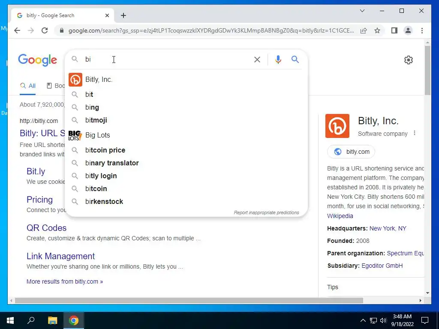Share this page icon in address bar
Viewport: 439px width, 329px height.
click(x=364, y=30)
